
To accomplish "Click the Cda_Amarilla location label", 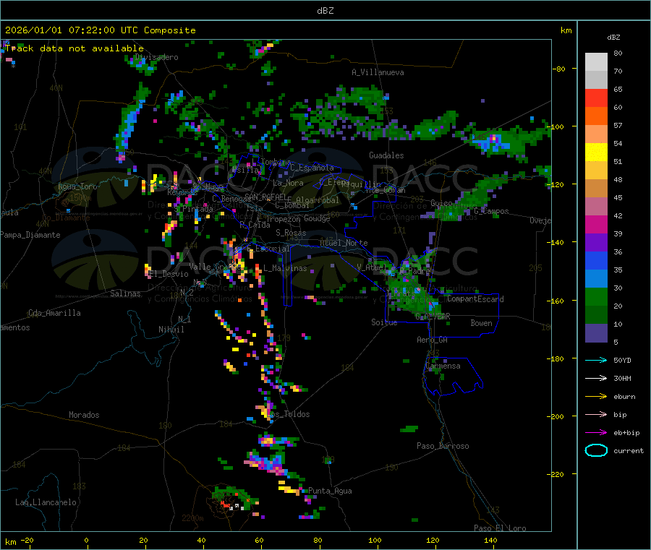I will pos(54,313).
